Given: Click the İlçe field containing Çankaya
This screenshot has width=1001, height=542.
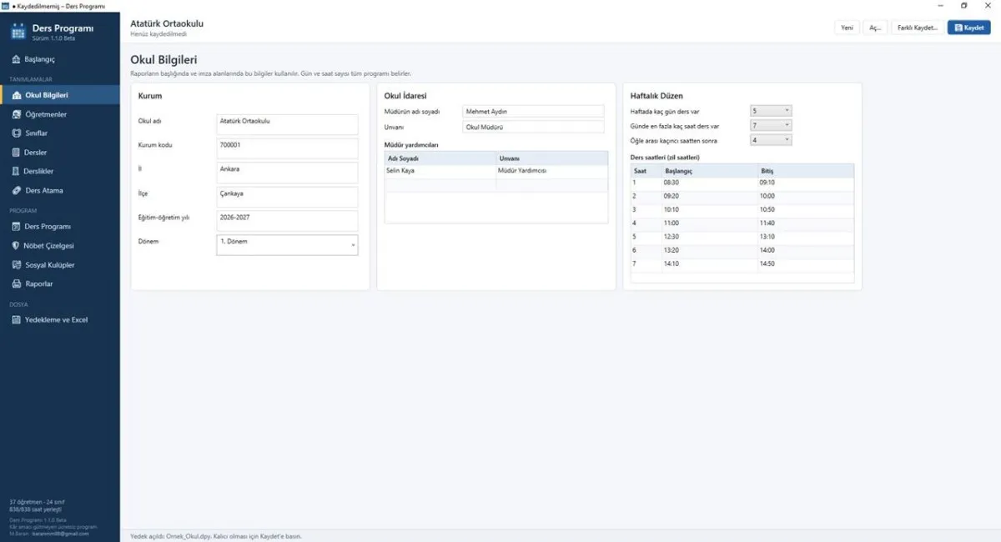Looking at the screenshot, I should coord(287,197).
